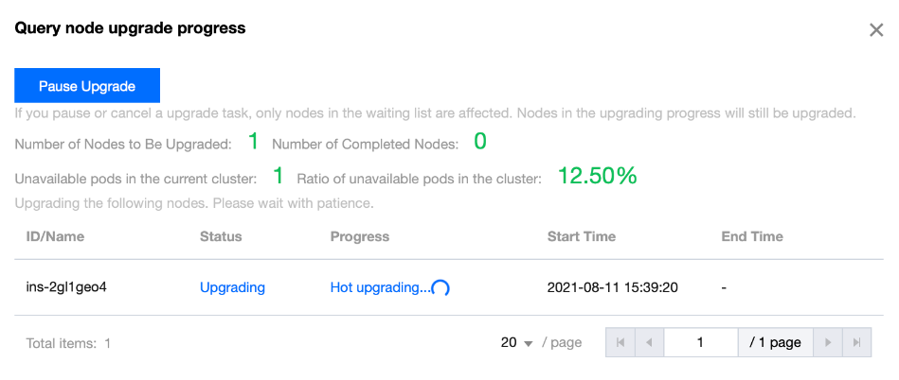
Task: Go to the first page of results
Action: (x=620, y=343)
